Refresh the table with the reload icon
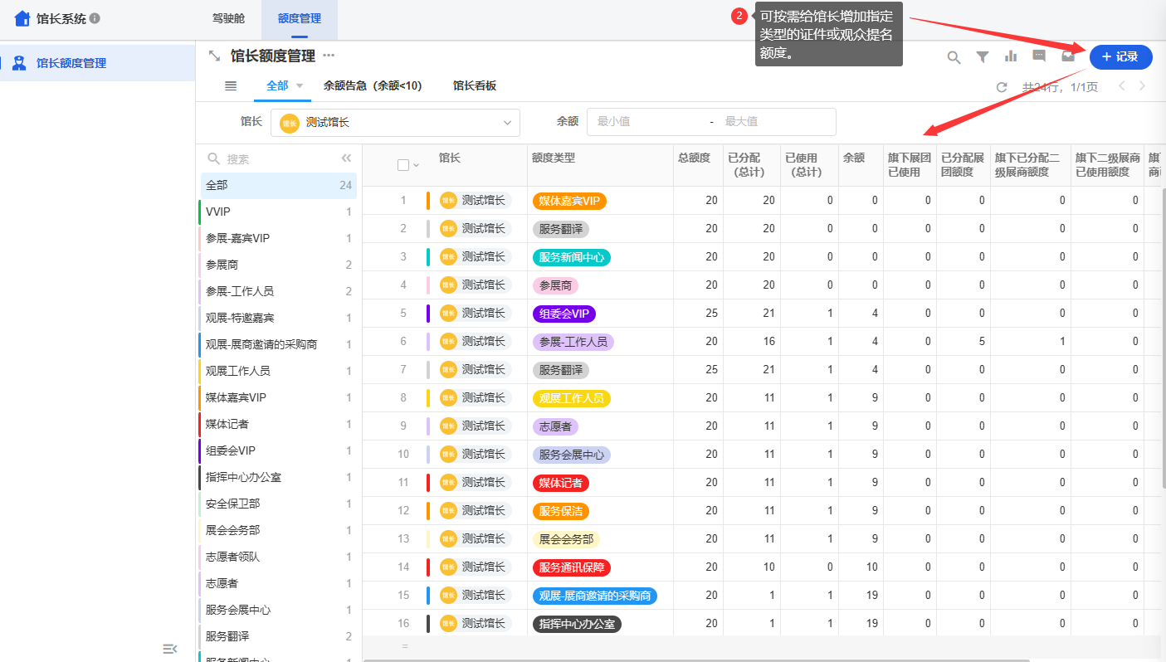Screen dimensions: 1166x662 tap(1002, 87)
